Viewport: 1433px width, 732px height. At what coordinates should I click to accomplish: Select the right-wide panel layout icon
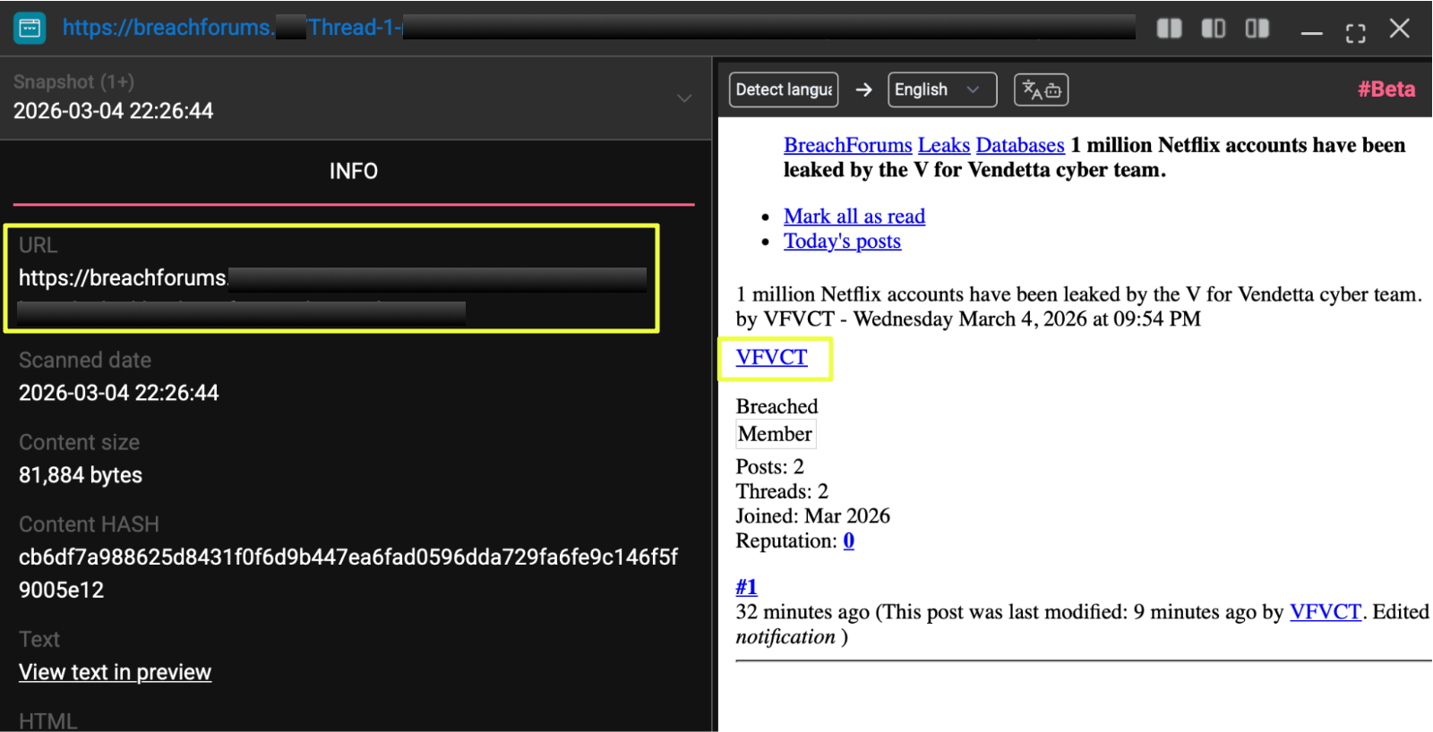tap(1257, 29)
